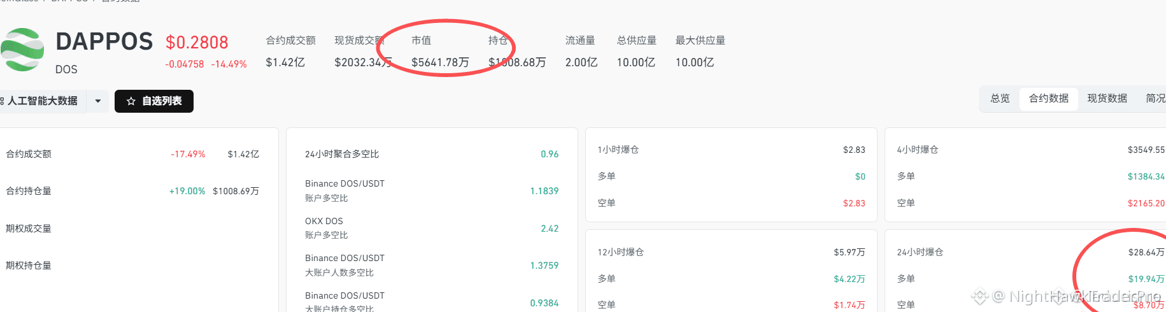The height and width of the screenshot is (312, 1166).
Task: Click the 1.1839 ratio value
Action: point(544,191)
